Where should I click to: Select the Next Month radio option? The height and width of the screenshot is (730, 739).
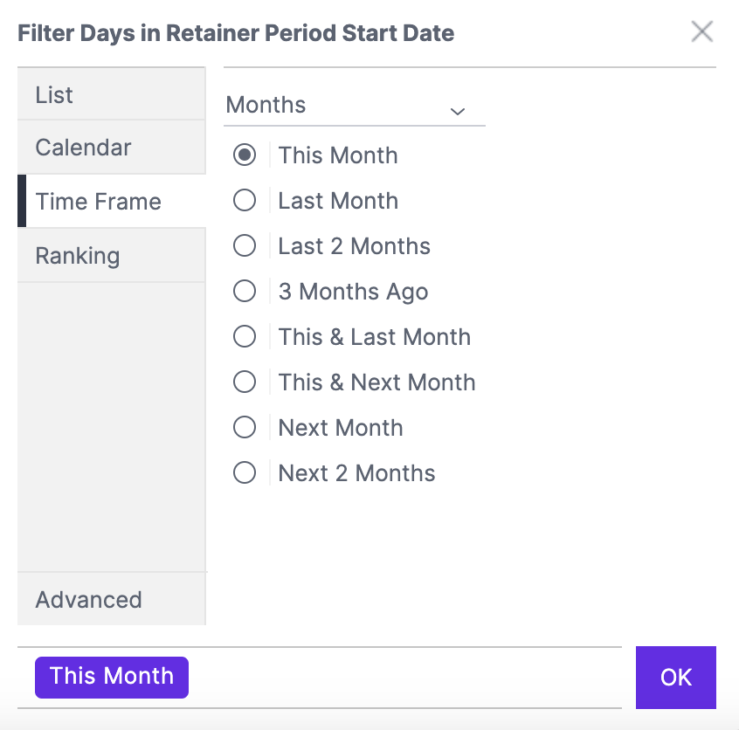pyautogui.click(x=245, y=428)
